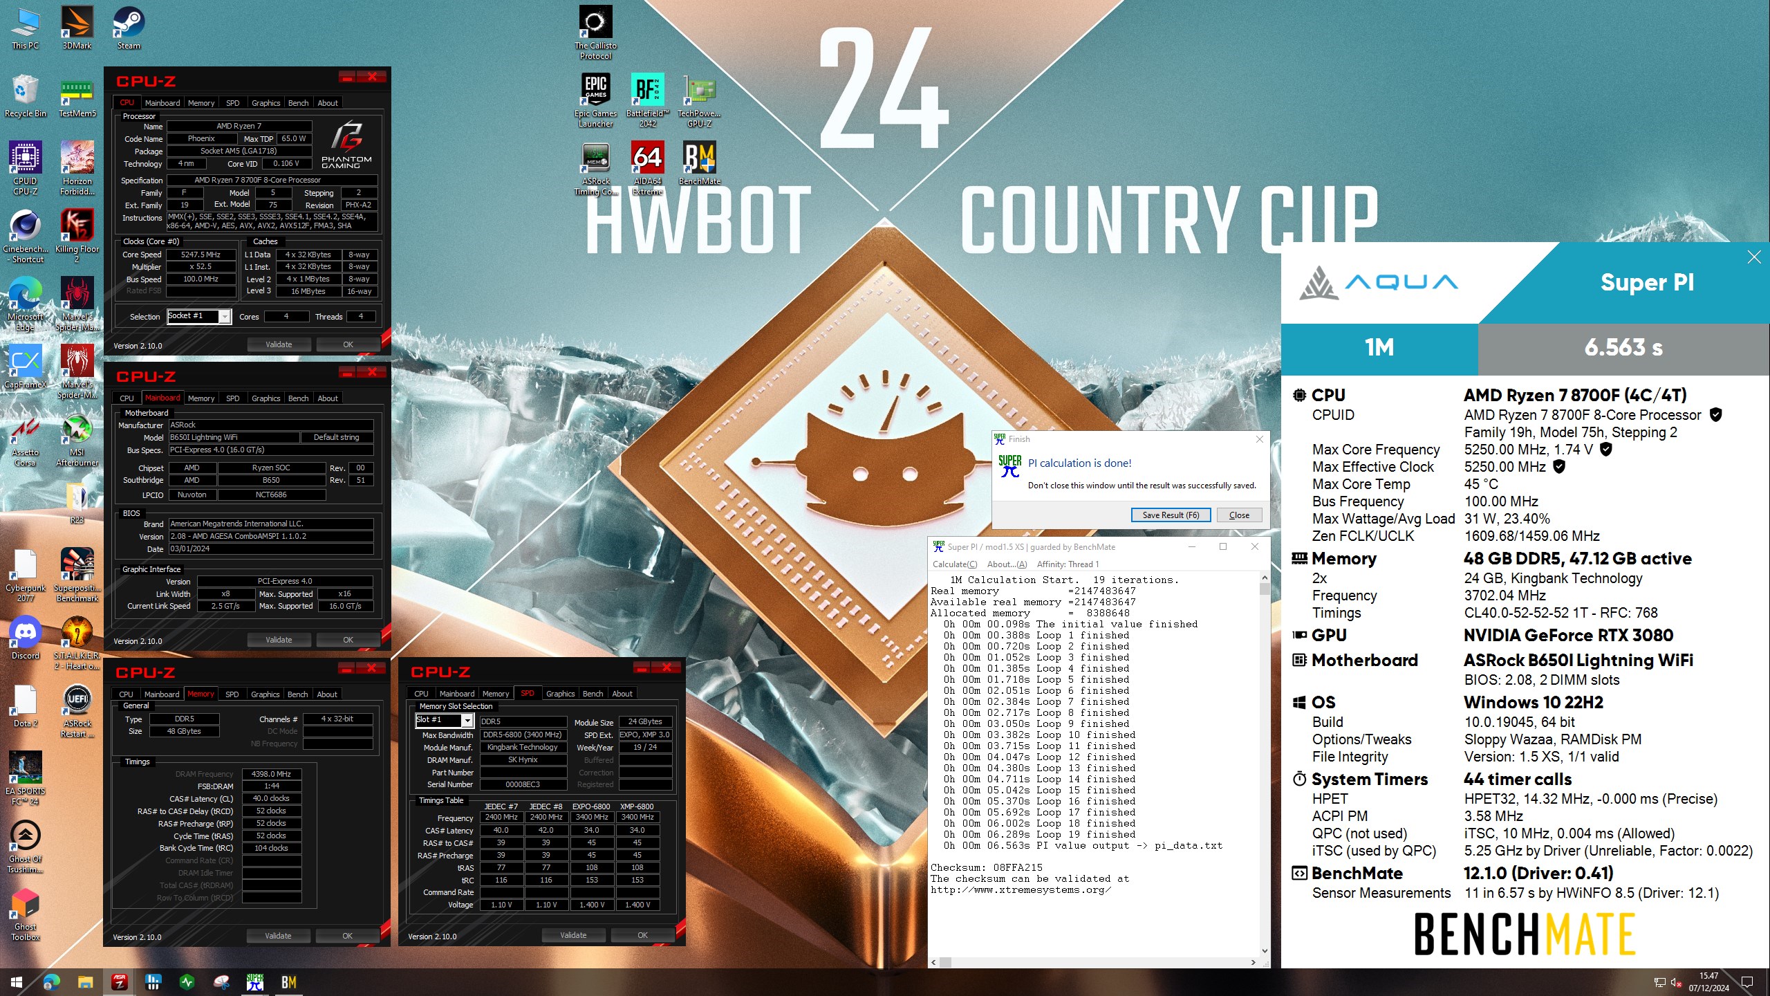Click OK in the CPU-Z Memory window
This screenshot has width=1770, height=996.
[x=347, y=936]
